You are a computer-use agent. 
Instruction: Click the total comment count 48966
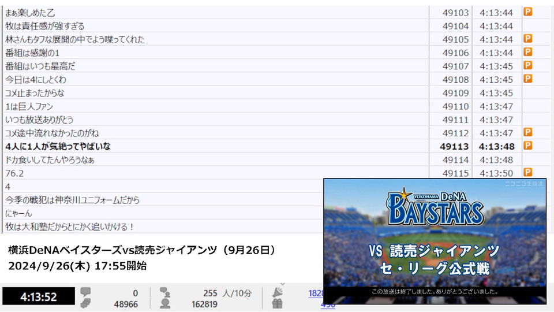point(126,304)
